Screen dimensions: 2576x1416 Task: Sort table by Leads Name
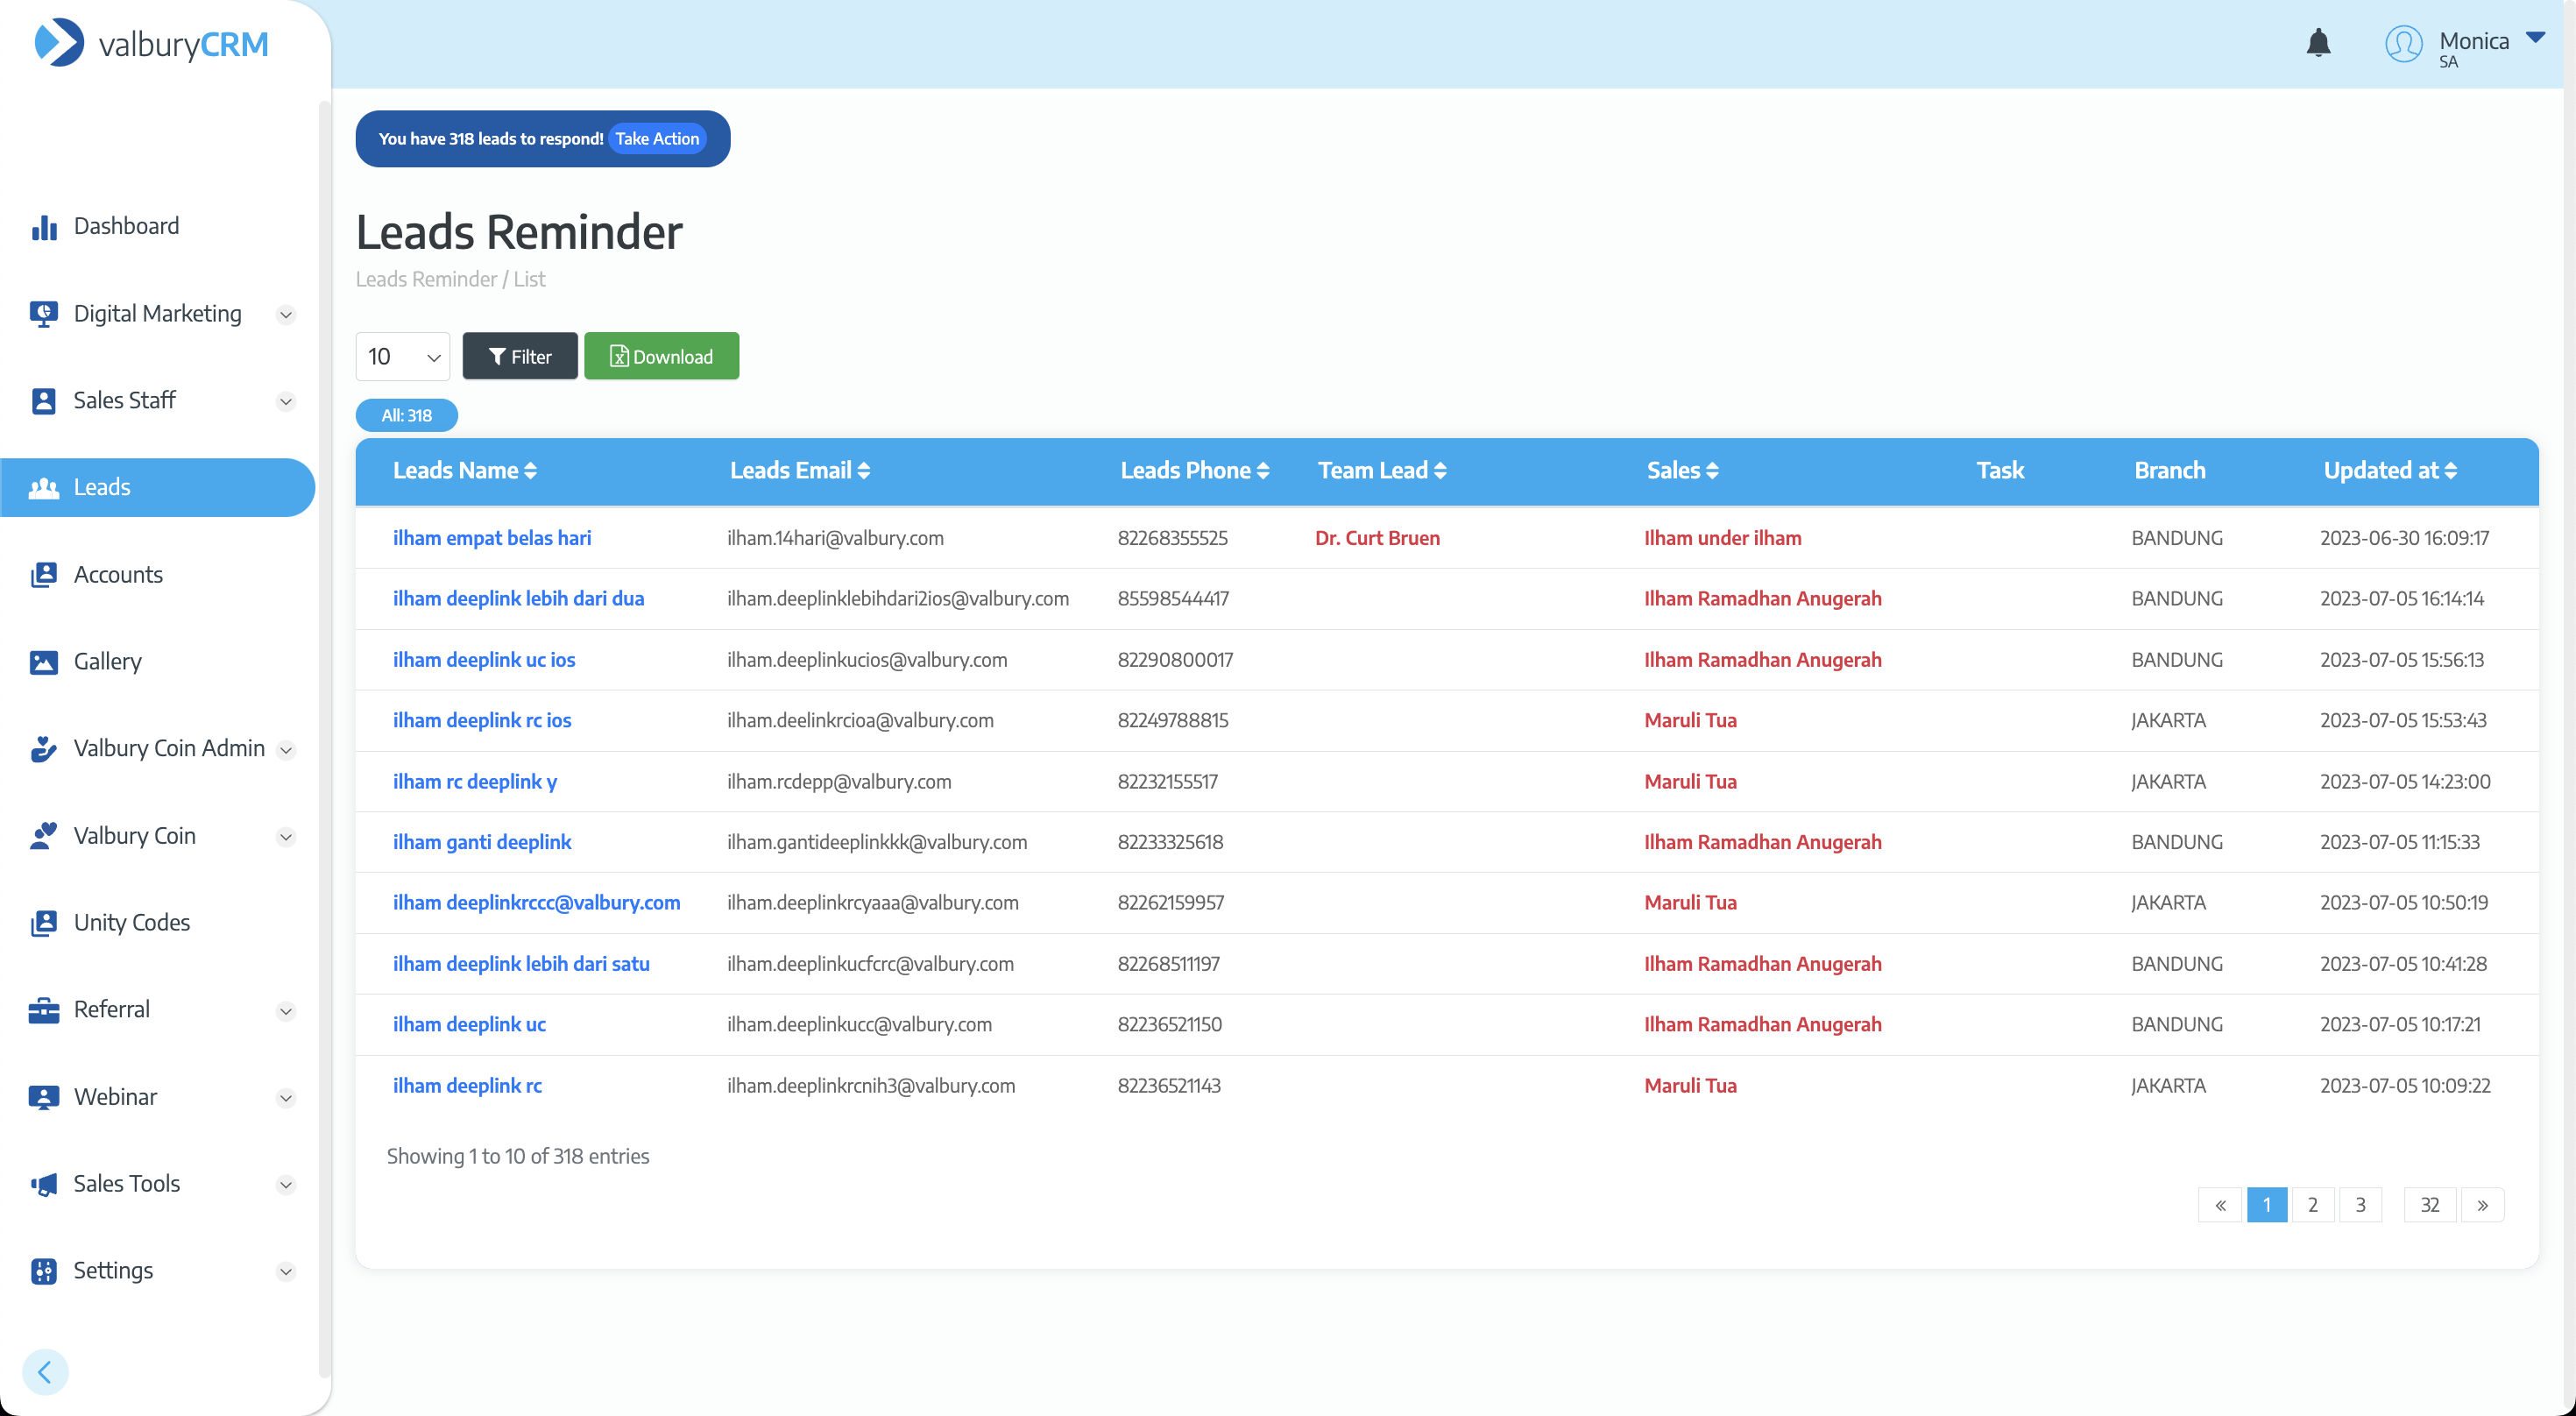point(464,471)
